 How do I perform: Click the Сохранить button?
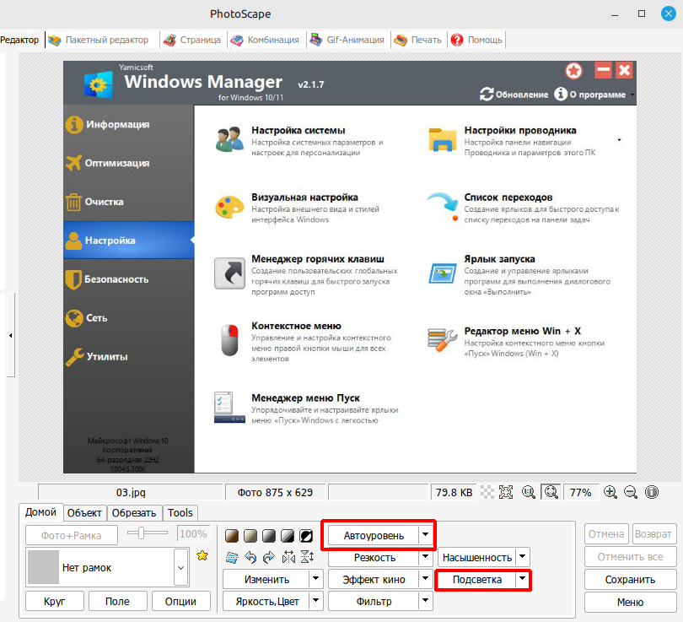tap(630, 580)
